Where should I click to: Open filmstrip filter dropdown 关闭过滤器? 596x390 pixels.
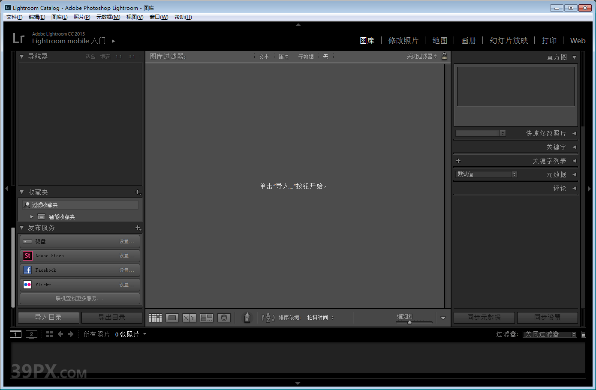(x=550, y=334)
